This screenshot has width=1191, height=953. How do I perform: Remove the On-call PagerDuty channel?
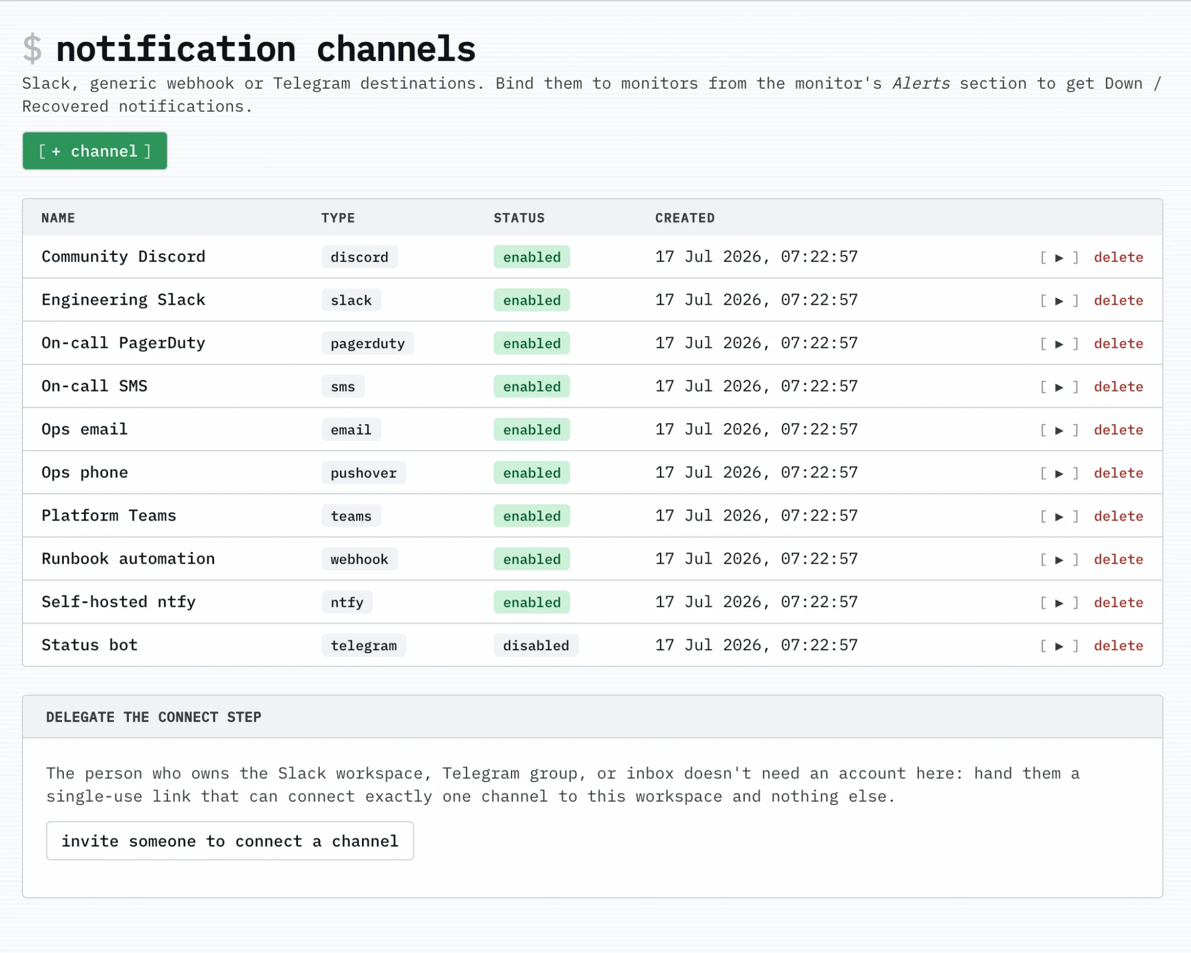[1118, 344]
